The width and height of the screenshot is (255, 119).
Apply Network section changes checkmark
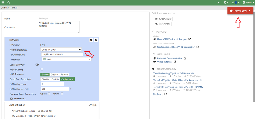(91, 40)
